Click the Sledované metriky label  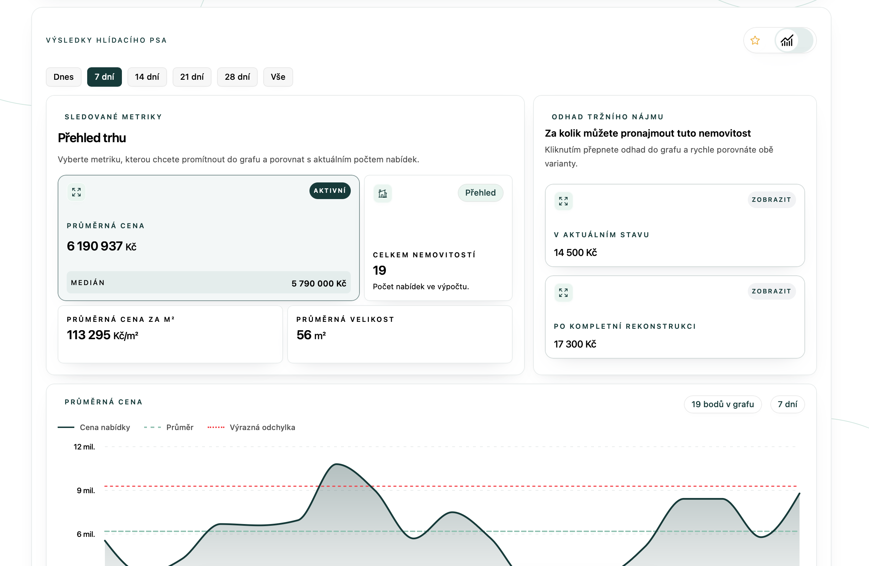click(114, 117)
